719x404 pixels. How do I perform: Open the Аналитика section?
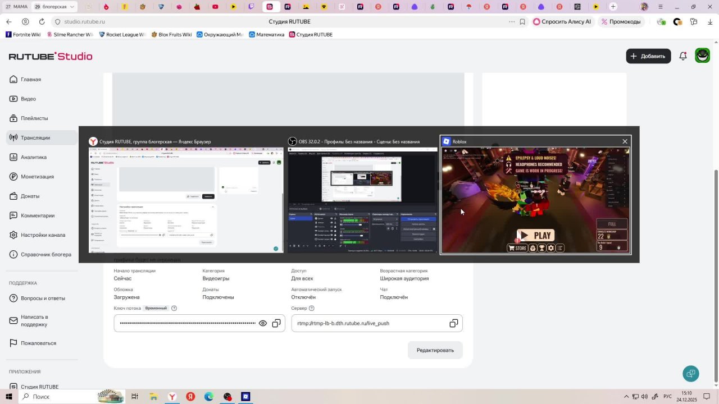point(42,157)
